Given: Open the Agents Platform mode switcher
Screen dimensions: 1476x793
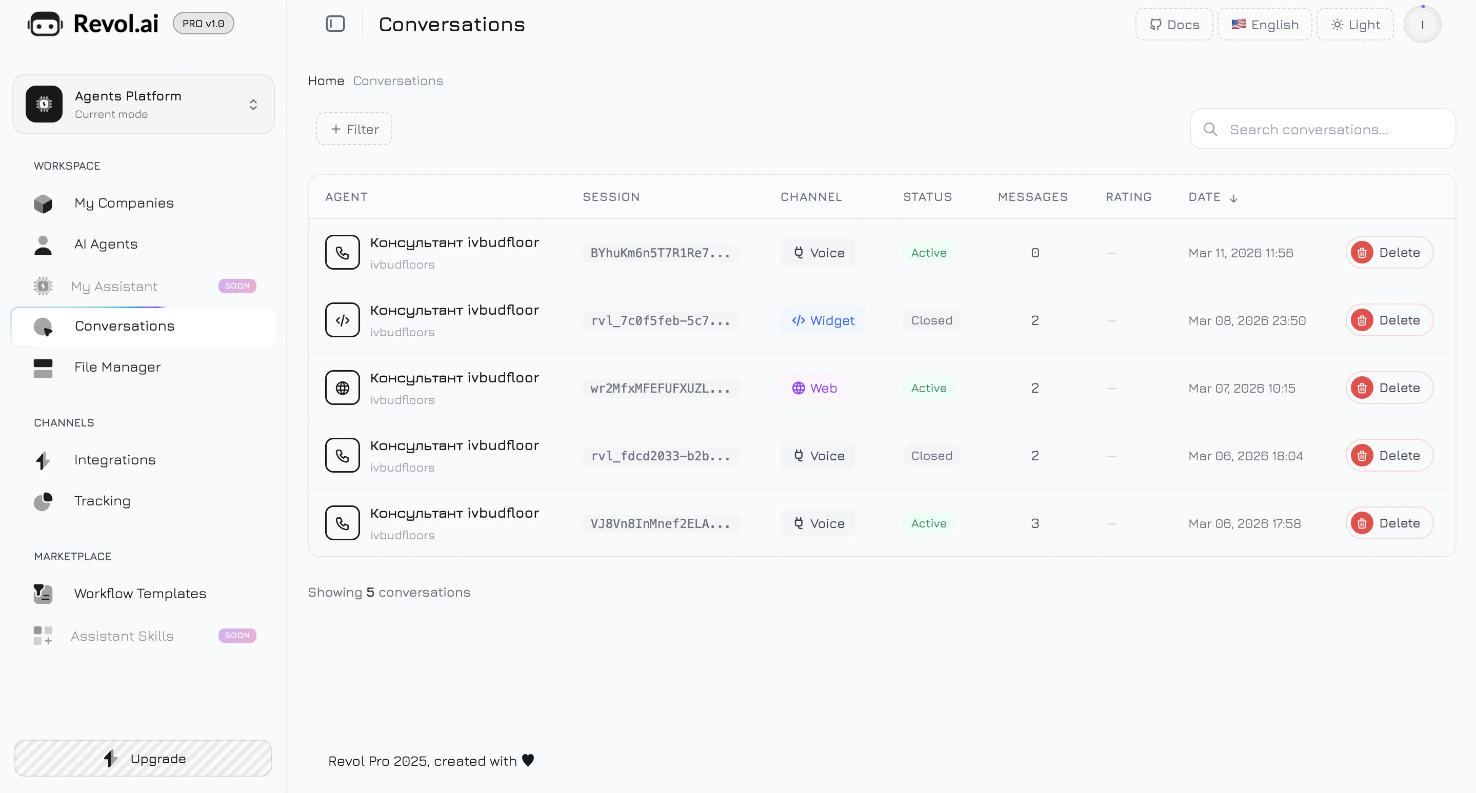Looking at the screenshot, I should (x=143, y=104).
